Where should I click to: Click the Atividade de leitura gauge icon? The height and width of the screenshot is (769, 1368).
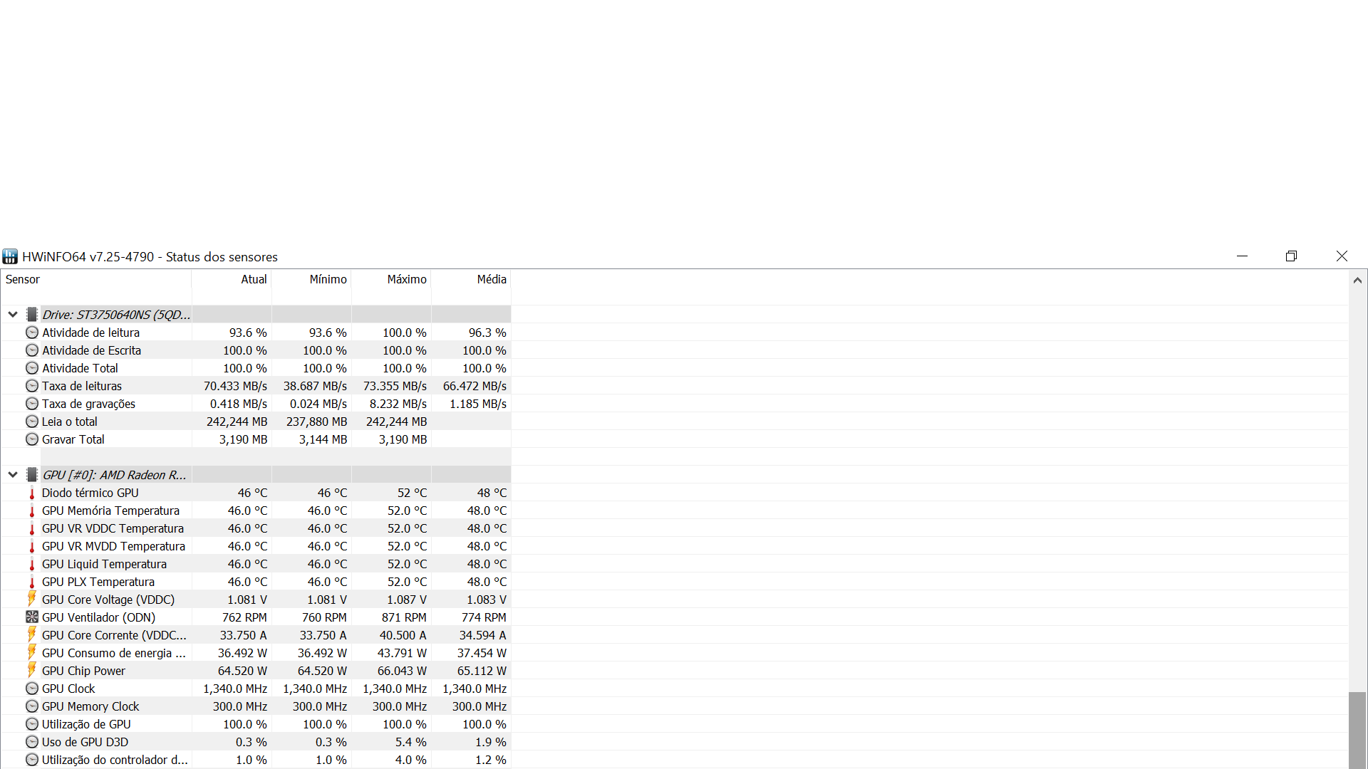click(32, 333)
